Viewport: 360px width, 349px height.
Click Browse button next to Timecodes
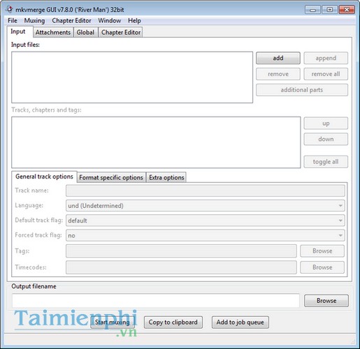(x=322, y=267)
